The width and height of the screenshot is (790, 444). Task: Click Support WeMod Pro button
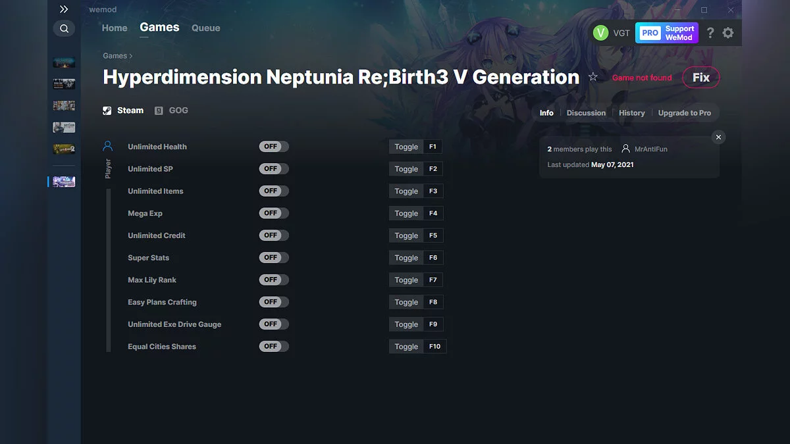(x=666, y=33)
